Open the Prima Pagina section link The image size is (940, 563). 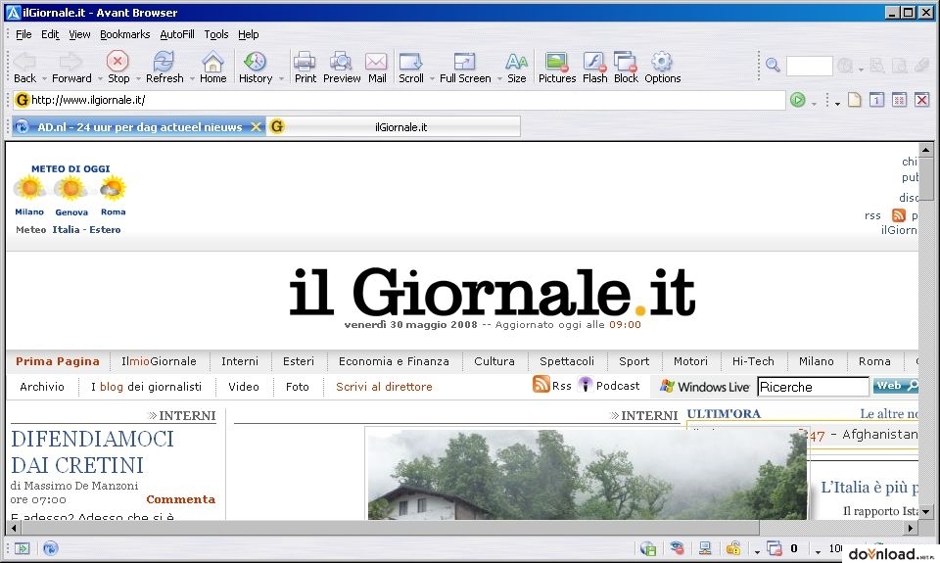(58, 361)
